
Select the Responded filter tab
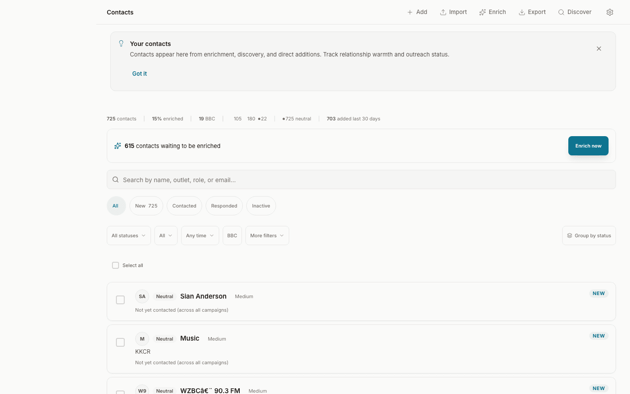click(x=224, y=206)
